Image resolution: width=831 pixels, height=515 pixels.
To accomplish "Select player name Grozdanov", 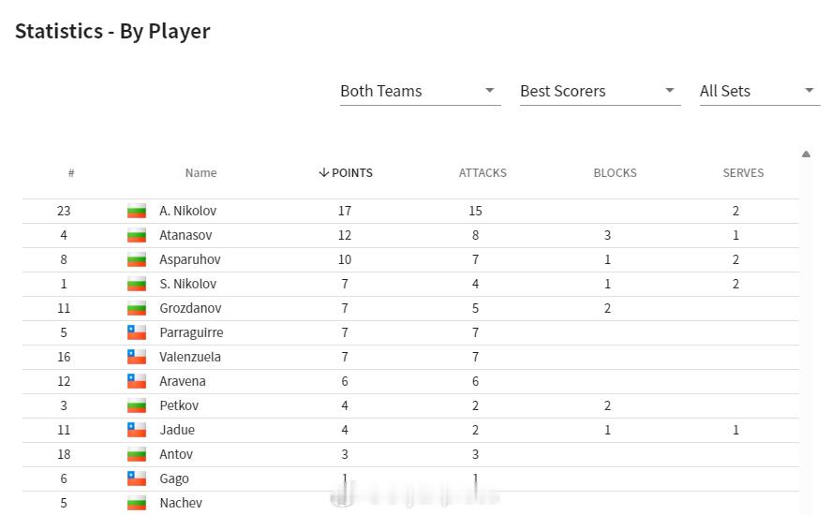I will point(190,308).
